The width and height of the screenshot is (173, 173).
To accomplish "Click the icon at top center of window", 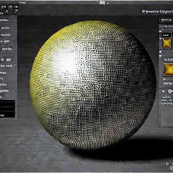I will tap(102, 3).
